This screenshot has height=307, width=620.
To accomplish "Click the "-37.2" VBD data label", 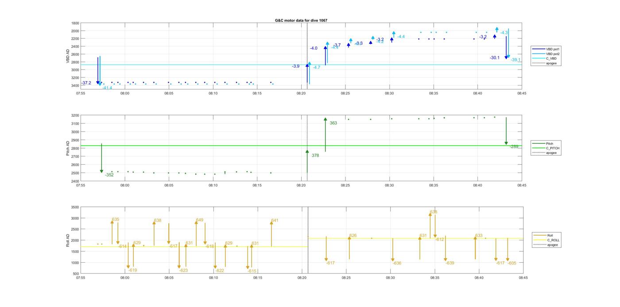I will (86, 83).
